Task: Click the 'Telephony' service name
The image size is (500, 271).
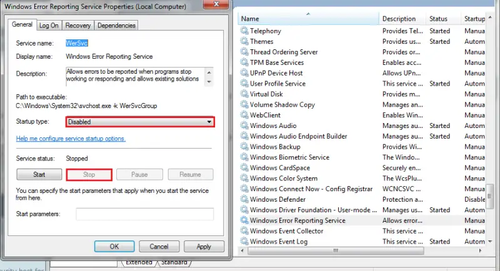Action: click(x=266, y=31)
